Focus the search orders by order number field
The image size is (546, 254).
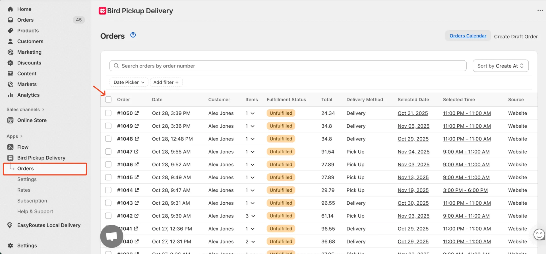click(288, 66)
